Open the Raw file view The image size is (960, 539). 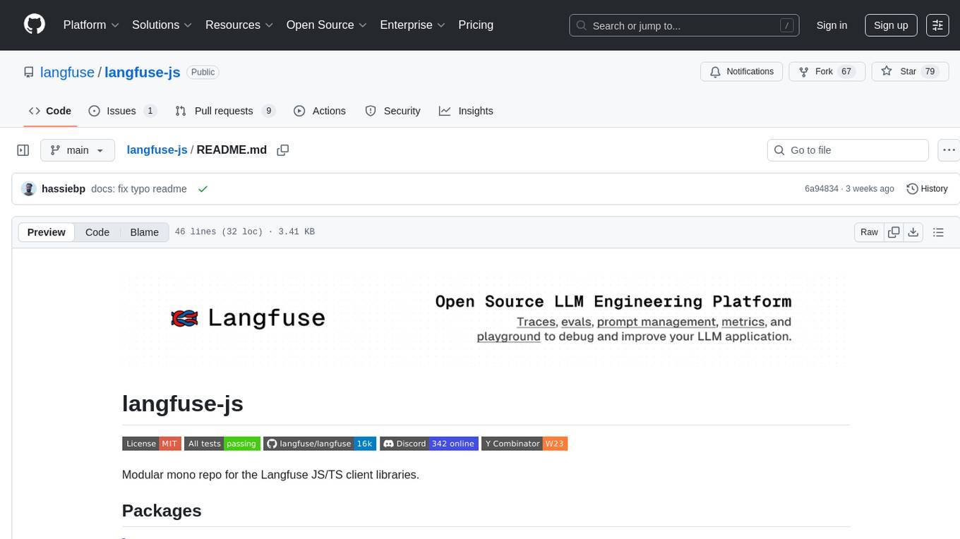869,232
